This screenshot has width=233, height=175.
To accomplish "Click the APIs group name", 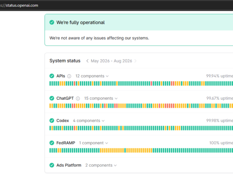I will click(x=61, y=76).
